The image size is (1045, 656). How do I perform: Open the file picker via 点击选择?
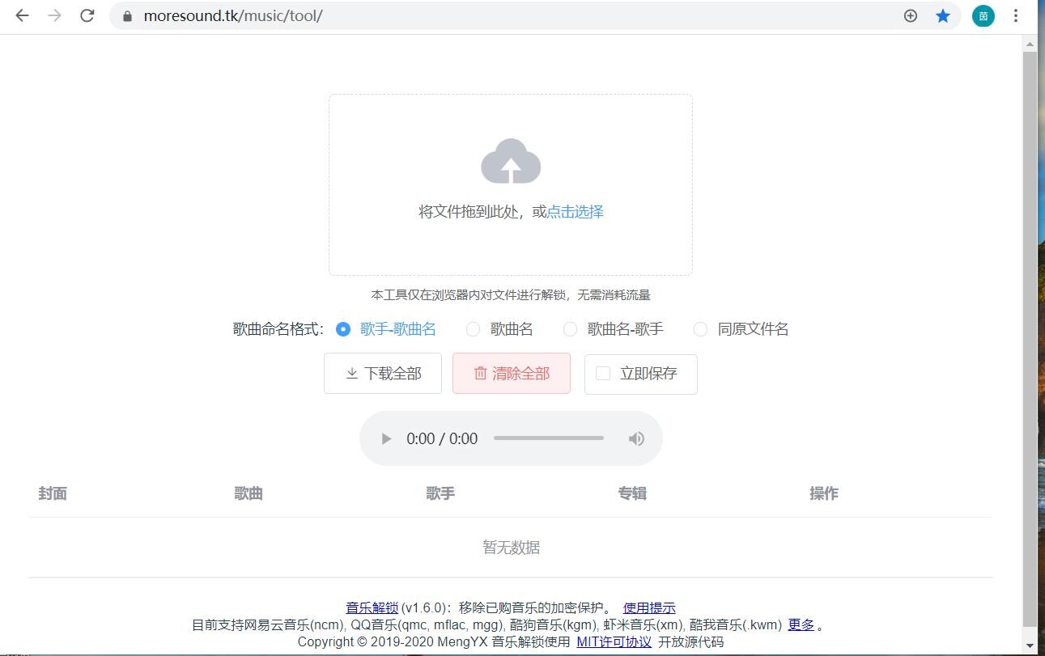point(574,211)
